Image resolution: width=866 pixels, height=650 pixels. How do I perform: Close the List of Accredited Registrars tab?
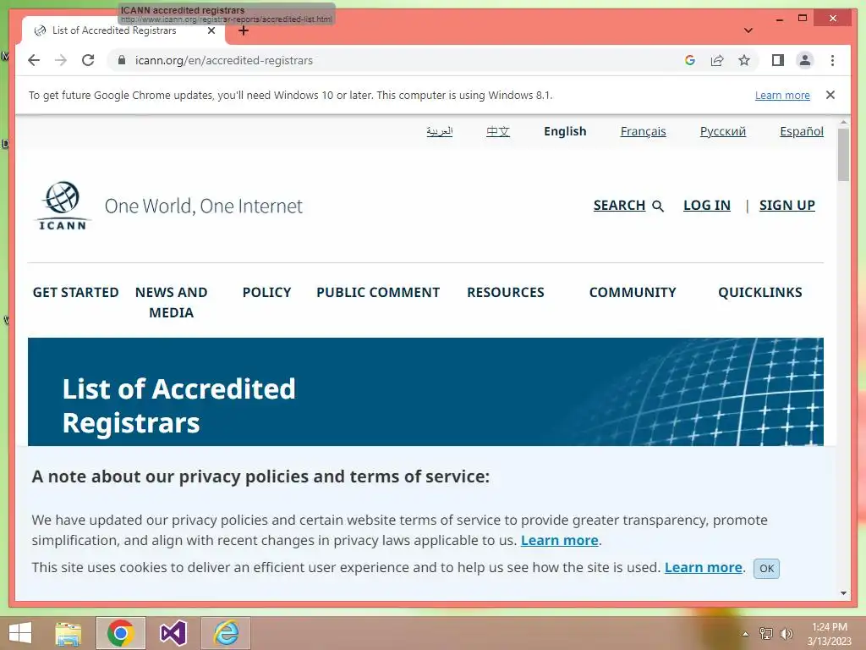pos(211,31)
